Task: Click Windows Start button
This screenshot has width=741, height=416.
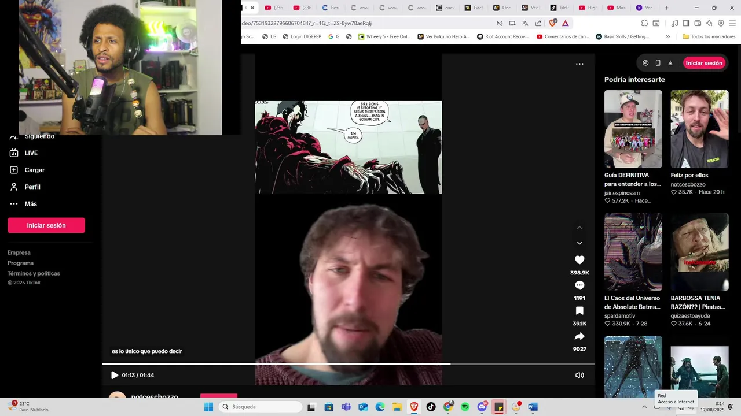Action: pos(208,407)
